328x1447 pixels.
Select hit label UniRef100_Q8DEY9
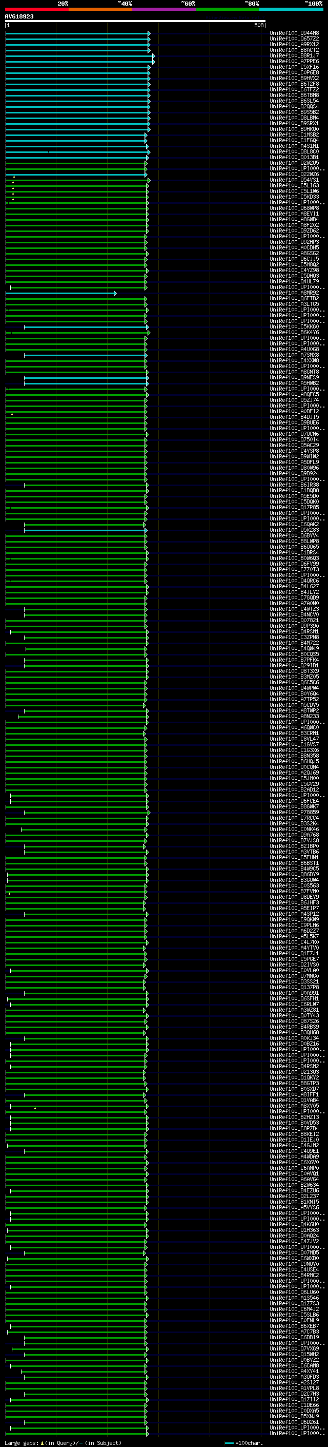tap(294, 897)
